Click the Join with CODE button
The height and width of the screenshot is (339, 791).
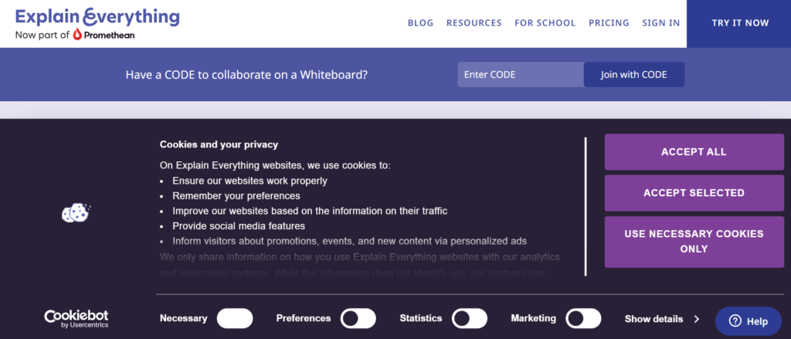633,75
